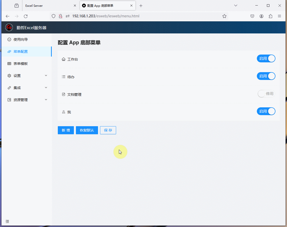Collapse sidebar using bottom-left menu icon

(x=7, y=221)
